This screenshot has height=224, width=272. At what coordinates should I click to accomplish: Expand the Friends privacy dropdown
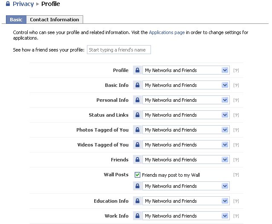[186, 160]
